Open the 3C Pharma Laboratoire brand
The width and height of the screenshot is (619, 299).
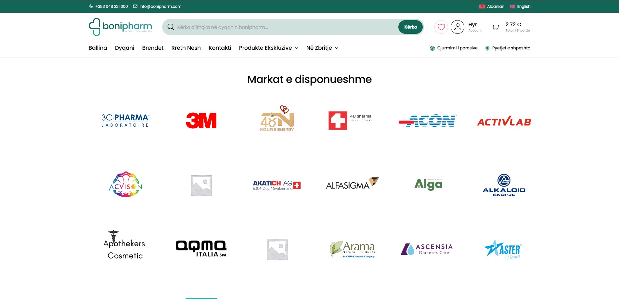(125, 121)
